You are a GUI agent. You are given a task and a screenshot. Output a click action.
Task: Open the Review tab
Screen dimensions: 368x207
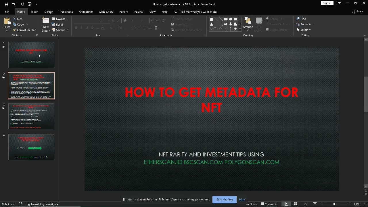click(139, 12)
